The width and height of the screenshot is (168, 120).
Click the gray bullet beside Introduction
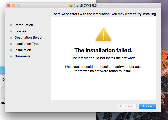coord(11,25)
